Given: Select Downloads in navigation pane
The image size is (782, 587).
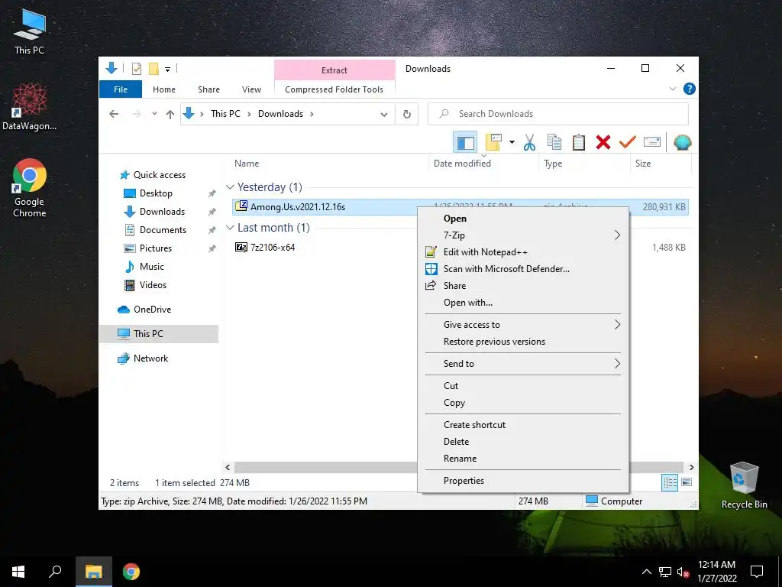Looking at the screenshot, I should click(x=162, y=212).
